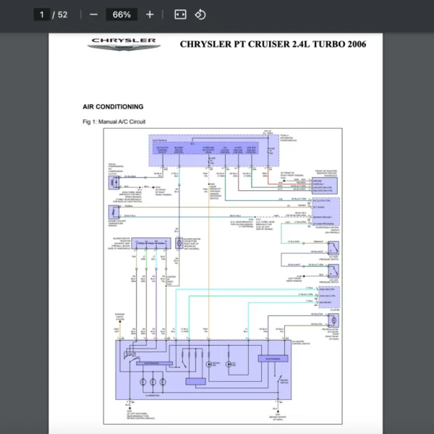Click the total page count 52
The width and height of the screenshot is (434, 434).
[63, 14]
